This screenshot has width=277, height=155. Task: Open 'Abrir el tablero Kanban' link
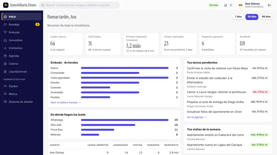click(x=65, y=102)
